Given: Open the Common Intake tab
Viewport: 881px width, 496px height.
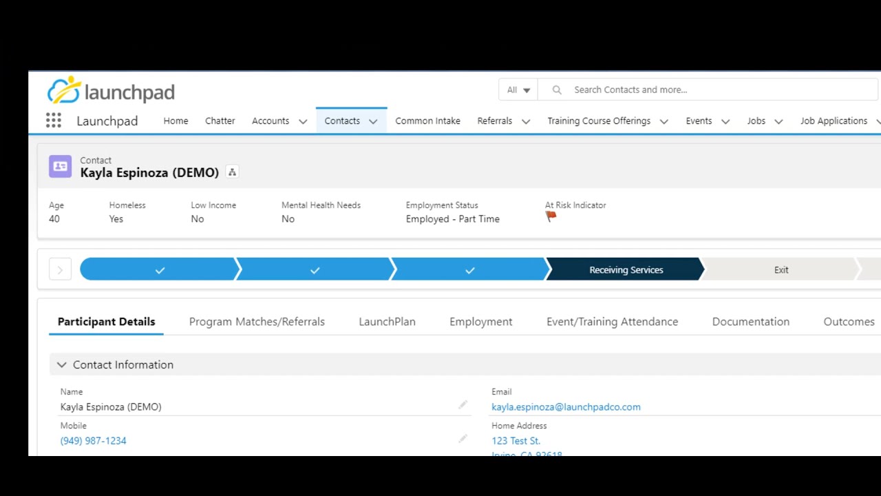Looking at the screenshot, I should pos(427,121).
